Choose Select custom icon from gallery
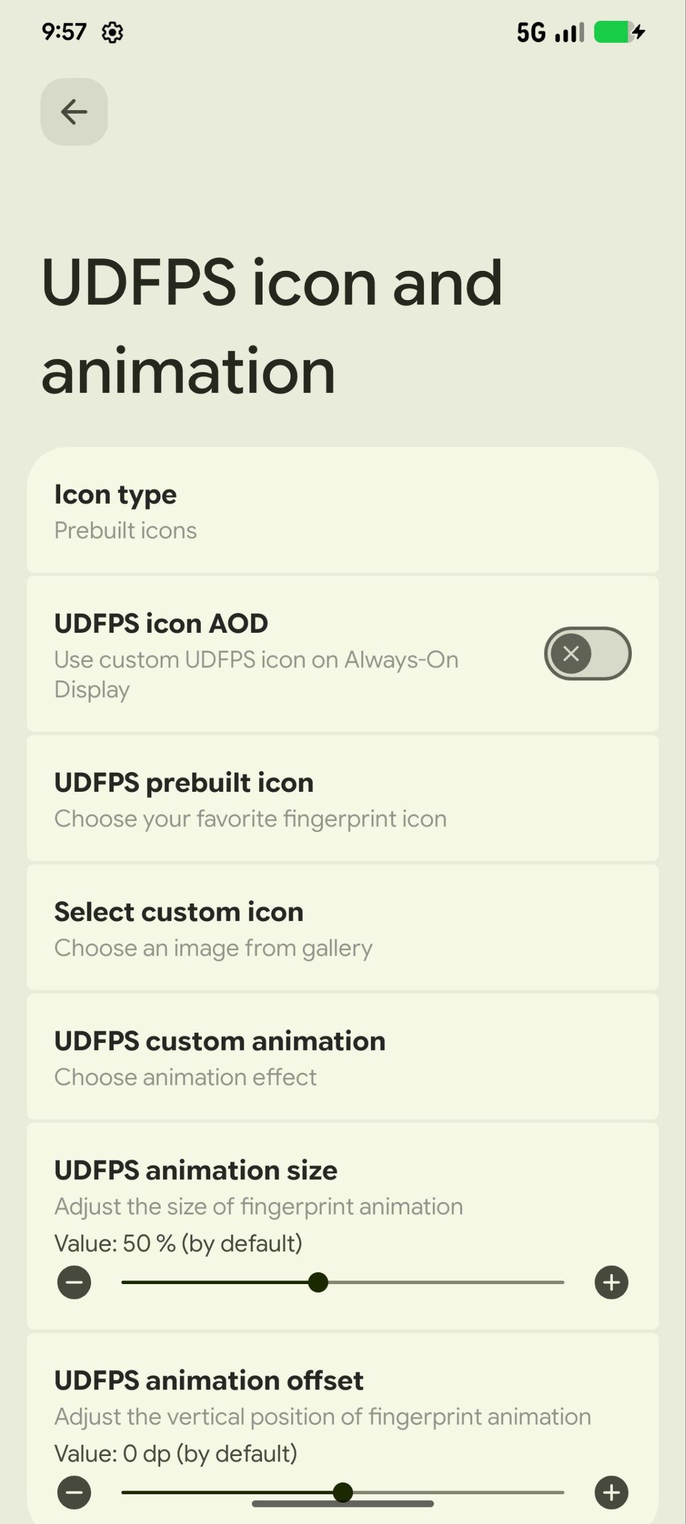686x1524 pixels. [x=342, y=928]
